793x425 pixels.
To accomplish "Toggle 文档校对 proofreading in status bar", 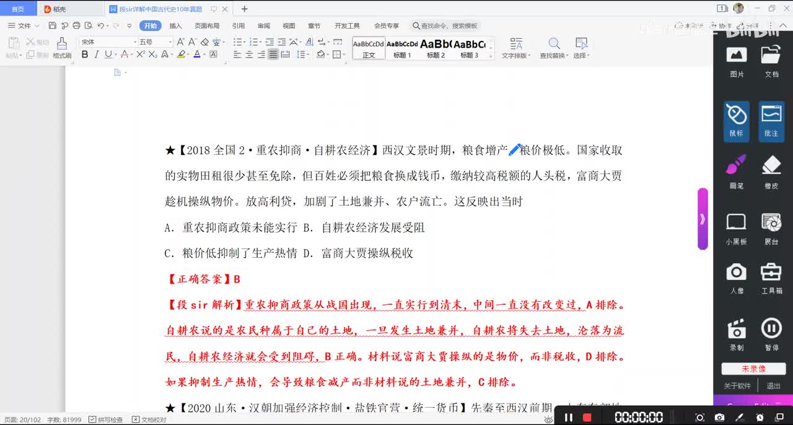I will tap(149, 419).
